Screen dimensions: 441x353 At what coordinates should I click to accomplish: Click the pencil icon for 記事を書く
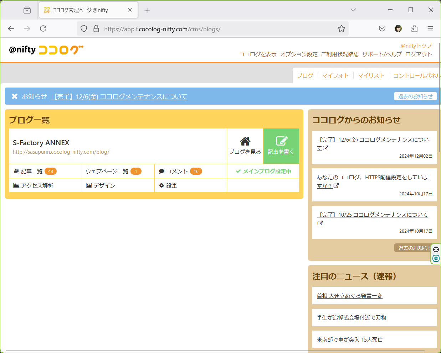(281, 141)
